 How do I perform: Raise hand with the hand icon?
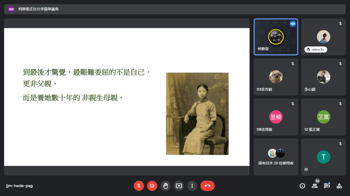tap(165, 186)
